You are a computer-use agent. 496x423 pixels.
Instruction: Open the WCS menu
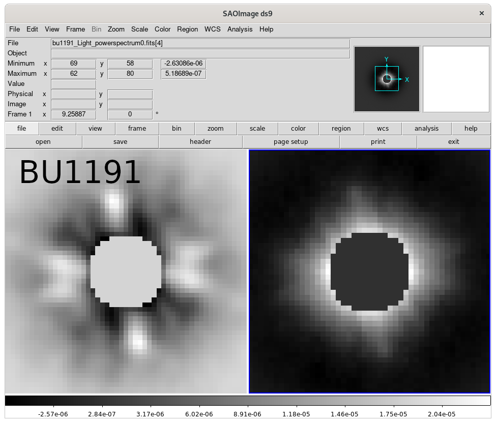point(212,29)
